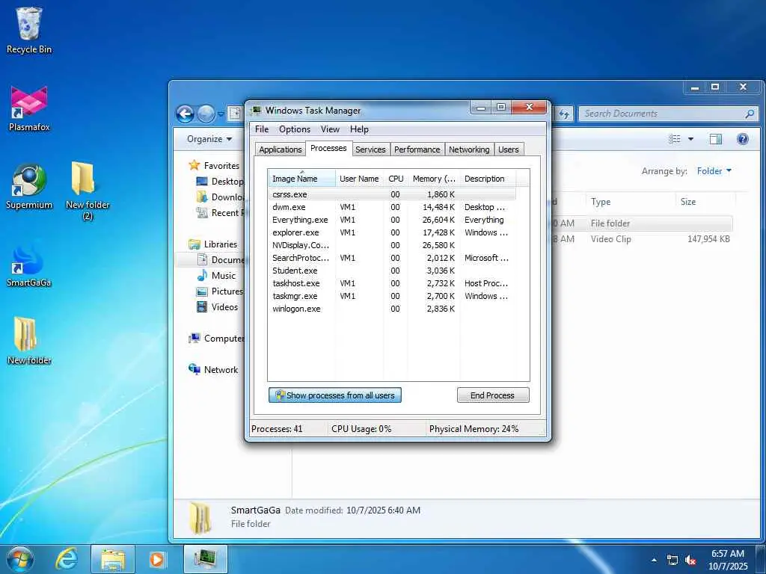Image resolution: width=766 pixels, height=574 pixels.
Task: Open the Windows Start menu orb
Action: click(x=20, y=559)
